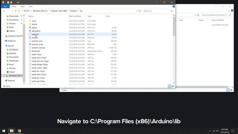Select Windows-SSD (C:) breadcrumb segment
This screenshot has height=134, width=238.
coord(40,11)
